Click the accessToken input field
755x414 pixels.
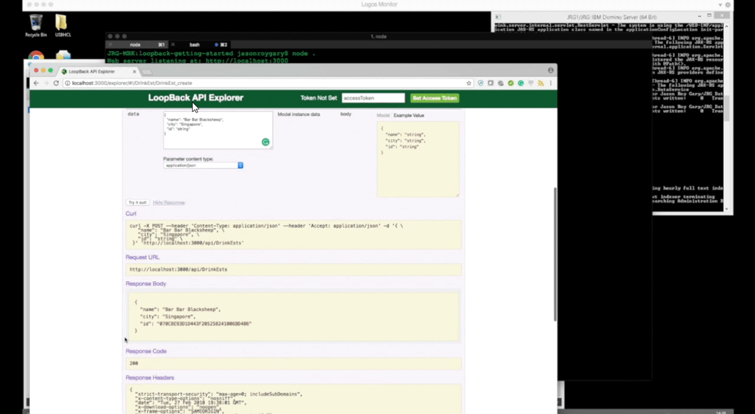click(373, 98)
